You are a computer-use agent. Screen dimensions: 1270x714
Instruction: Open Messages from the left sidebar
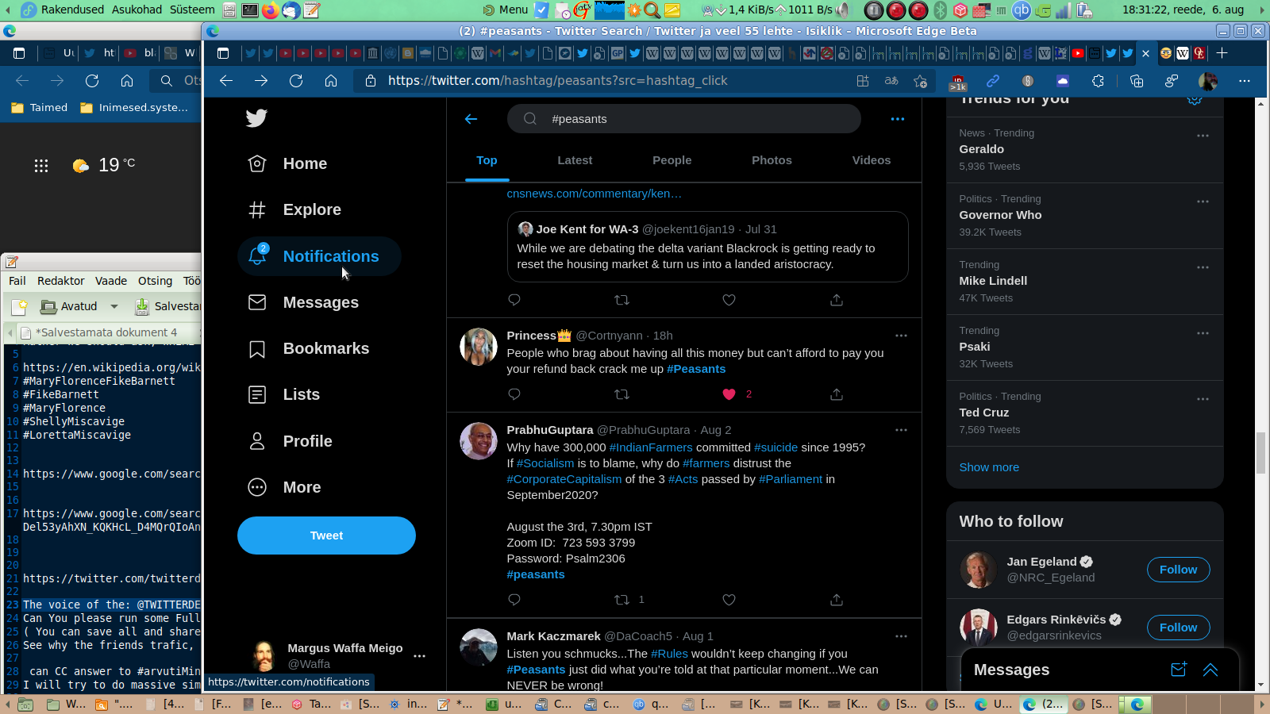(x=303, y=302)
